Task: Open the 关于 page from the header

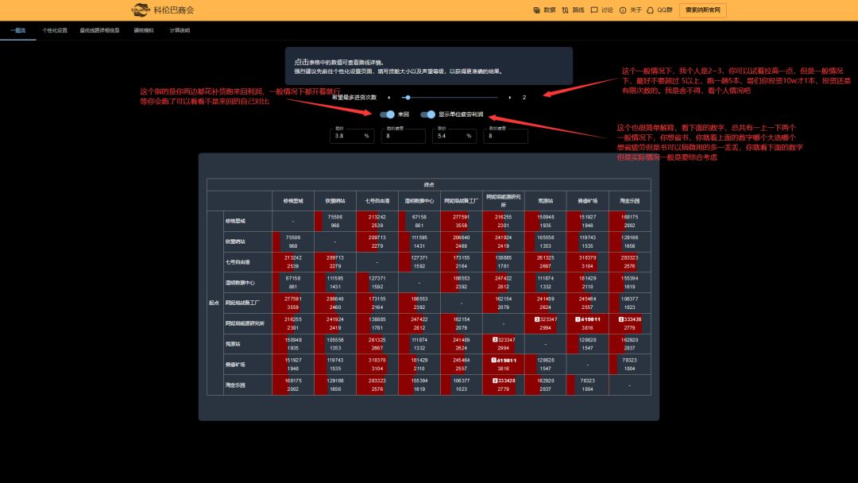Action: click(630, 10)
